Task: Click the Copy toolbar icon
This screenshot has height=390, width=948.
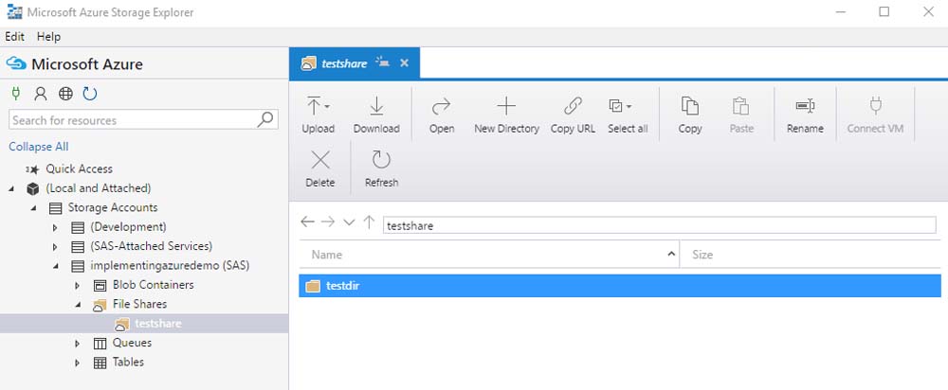Action: click(690, 106)
